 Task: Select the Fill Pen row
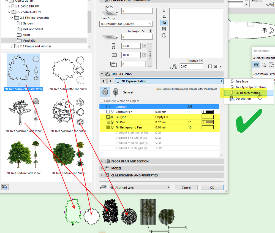point(159,122)
